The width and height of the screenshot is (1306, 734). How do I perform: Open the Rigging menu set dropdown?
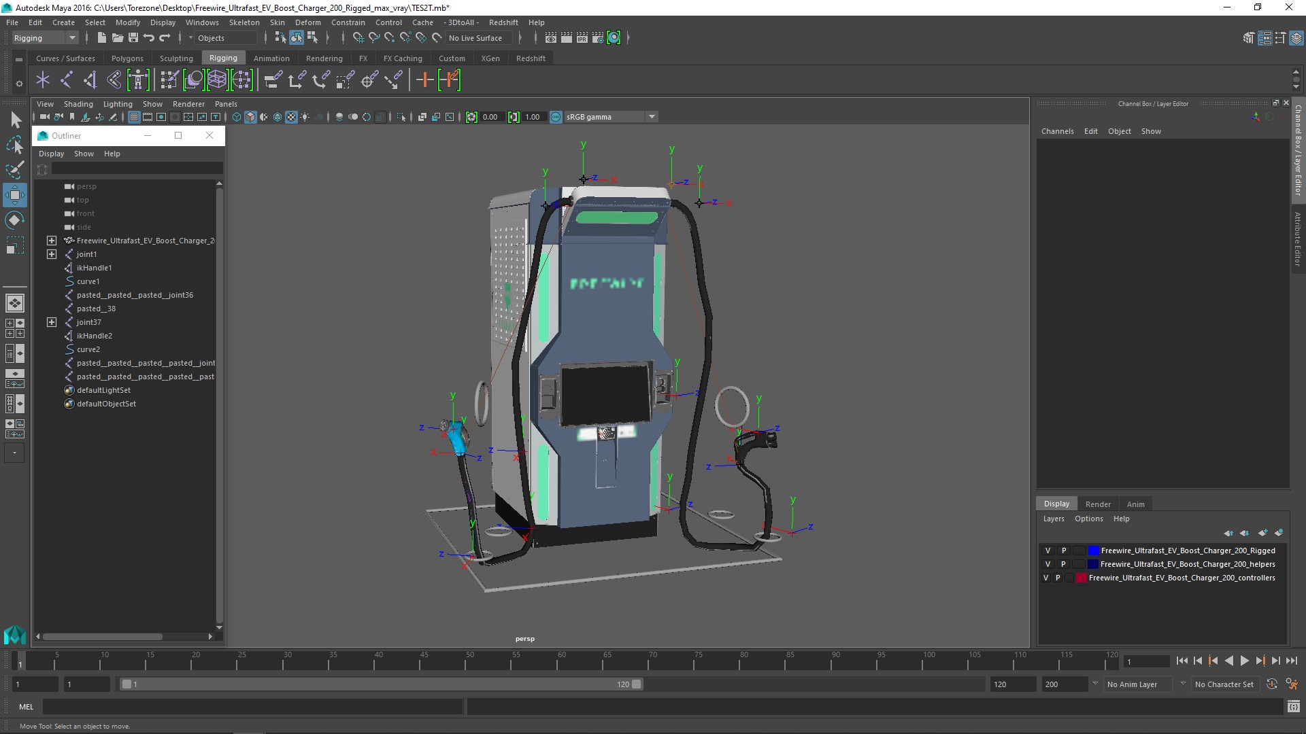pos(45,38)
